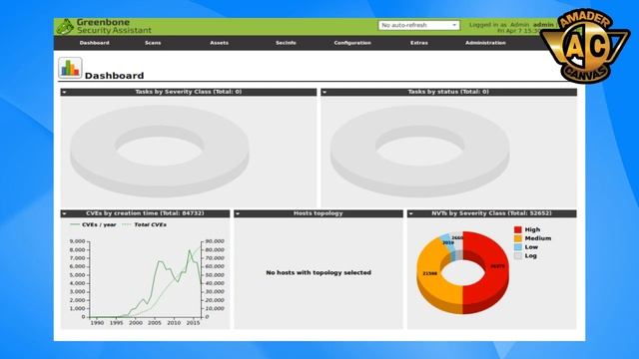Open the Administration menu

click(485, 43)
